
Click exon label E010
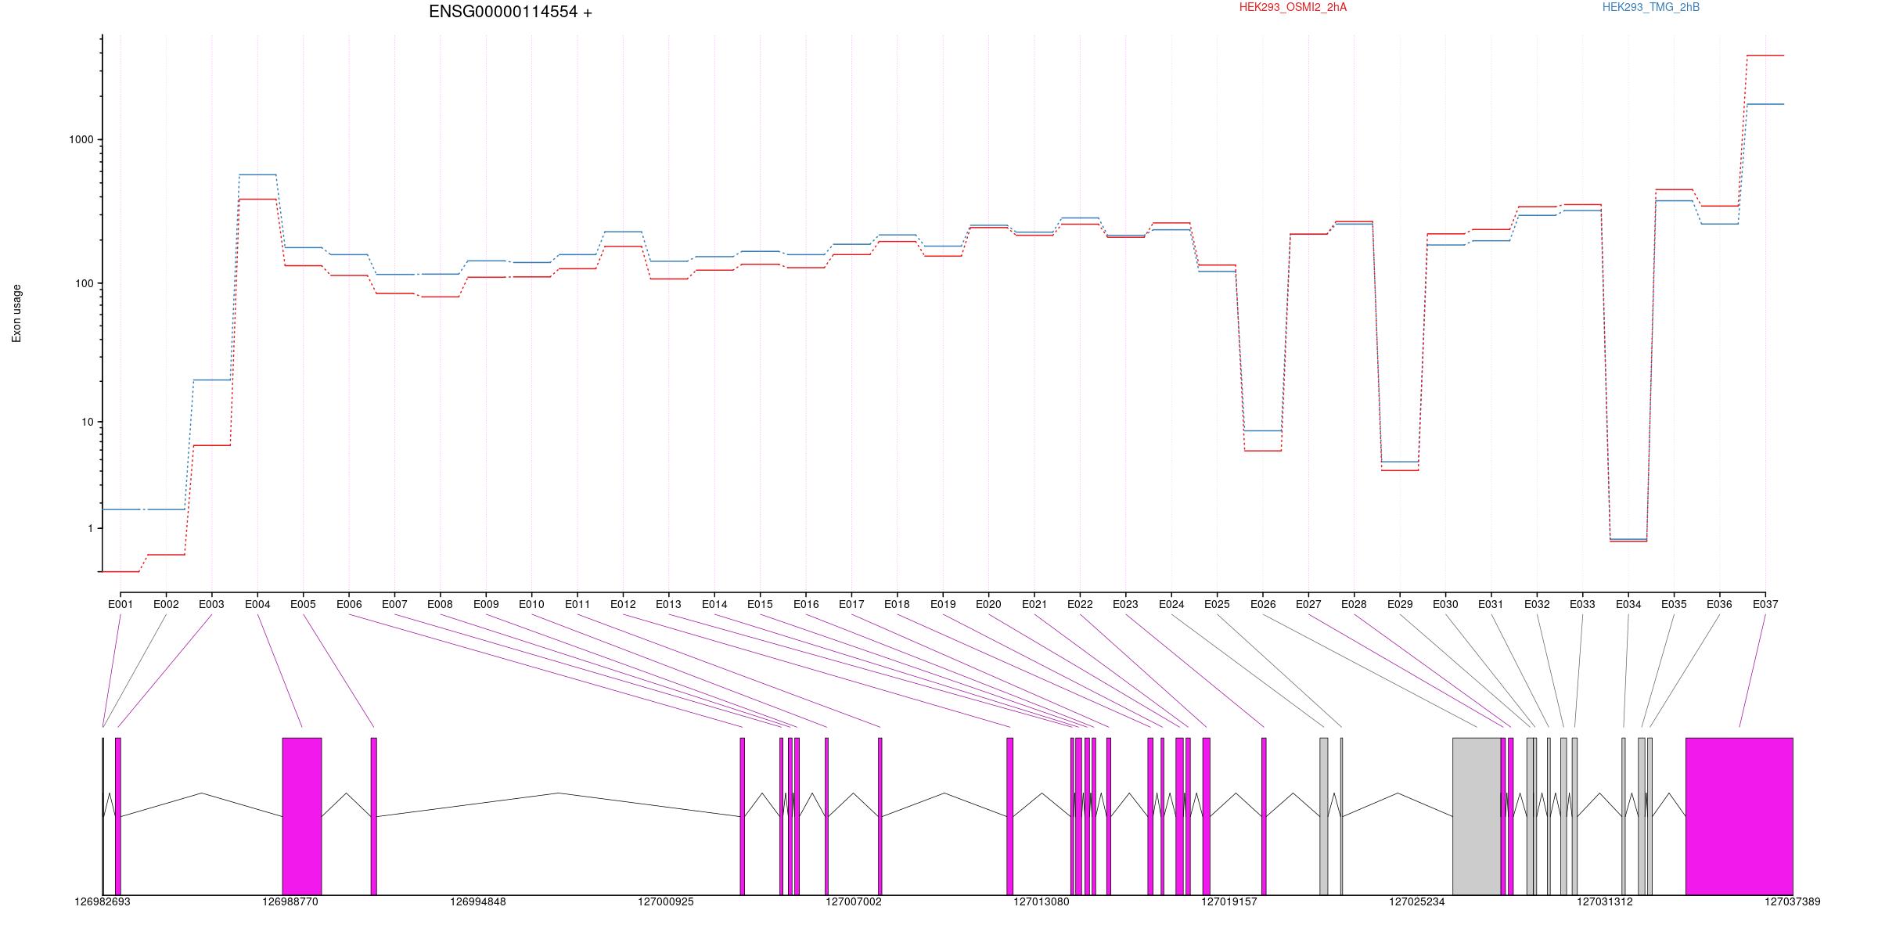pyautogui.click(x=531, y=604)
